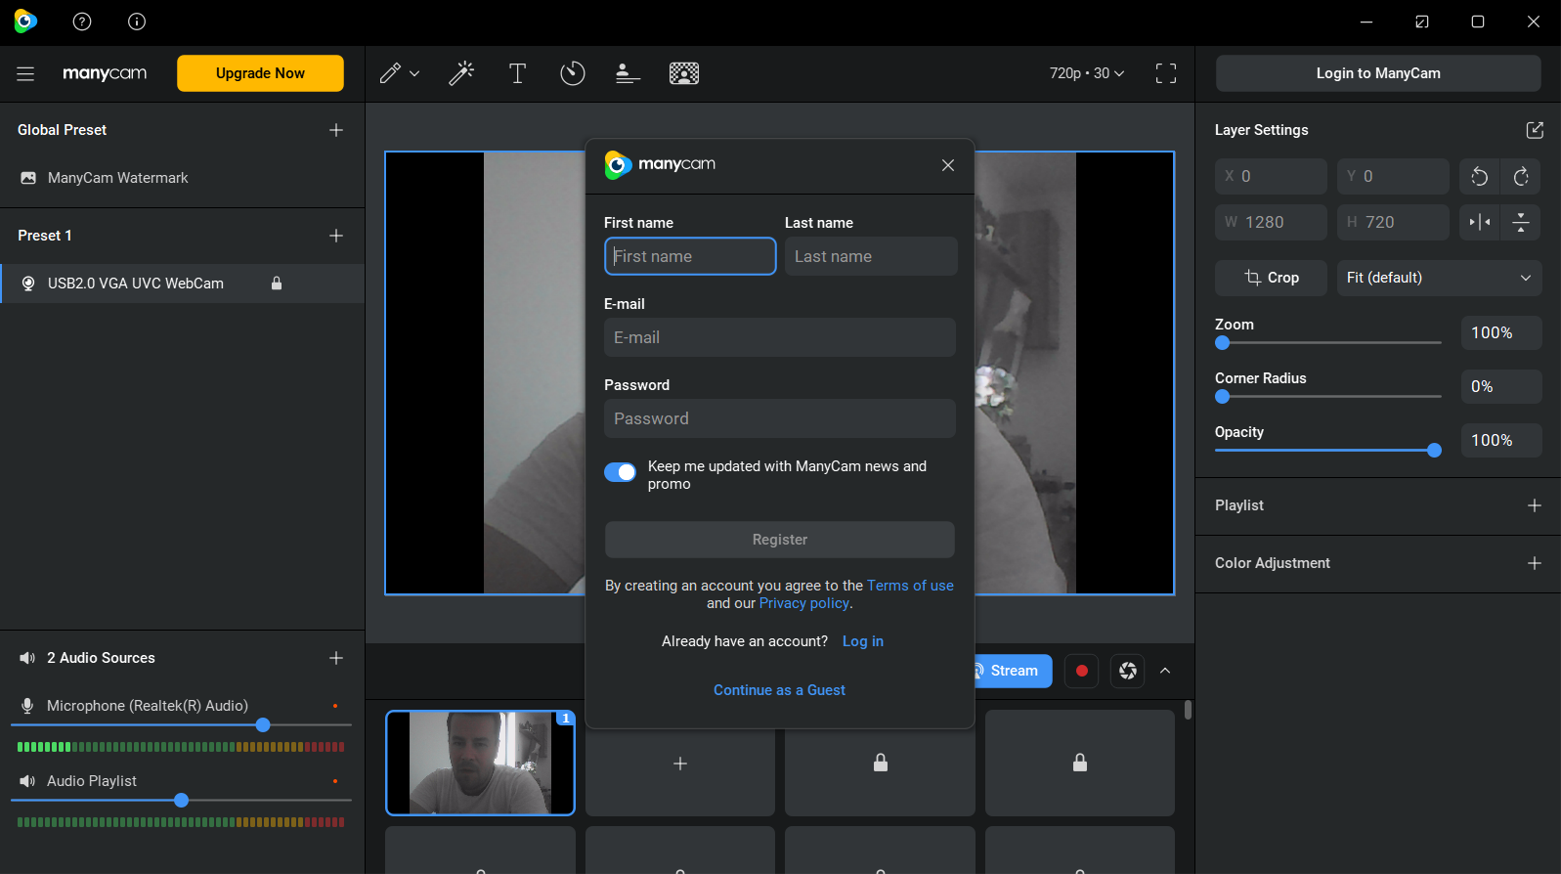Expand the Color Adjustment section

[x=1535, y=563]
